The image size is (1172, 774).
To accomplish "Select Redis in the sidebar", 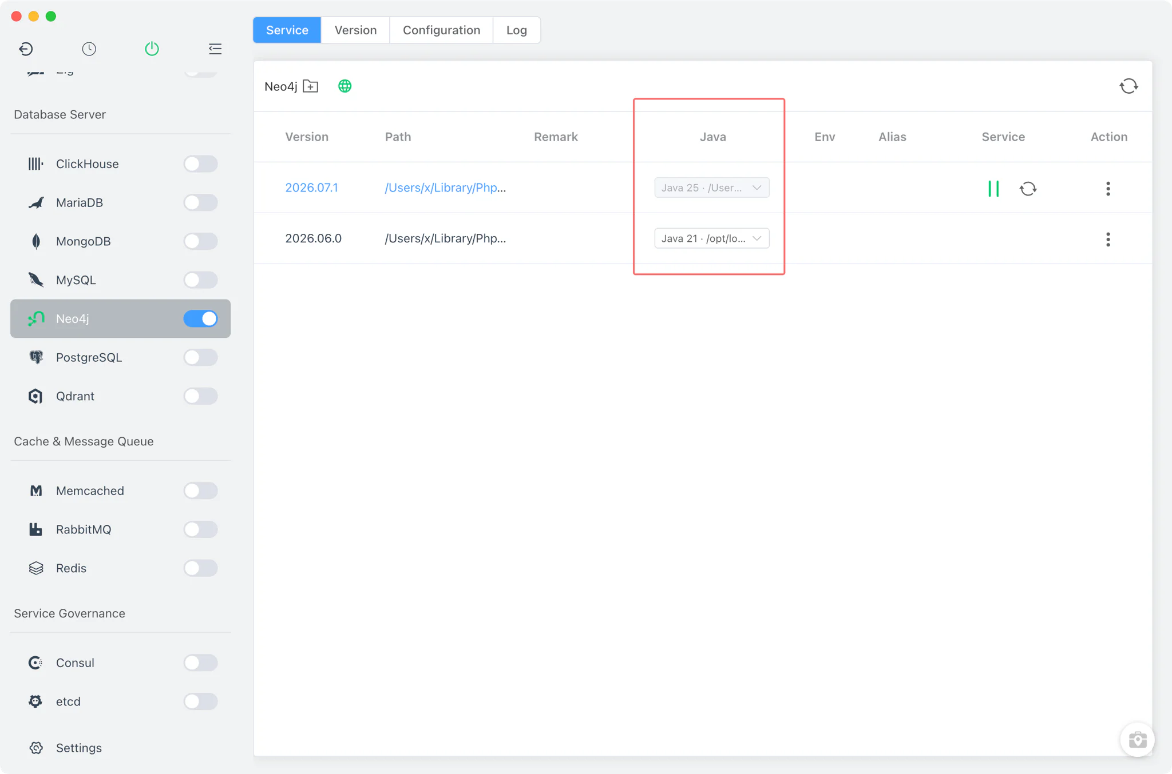I will click(120, 568).
